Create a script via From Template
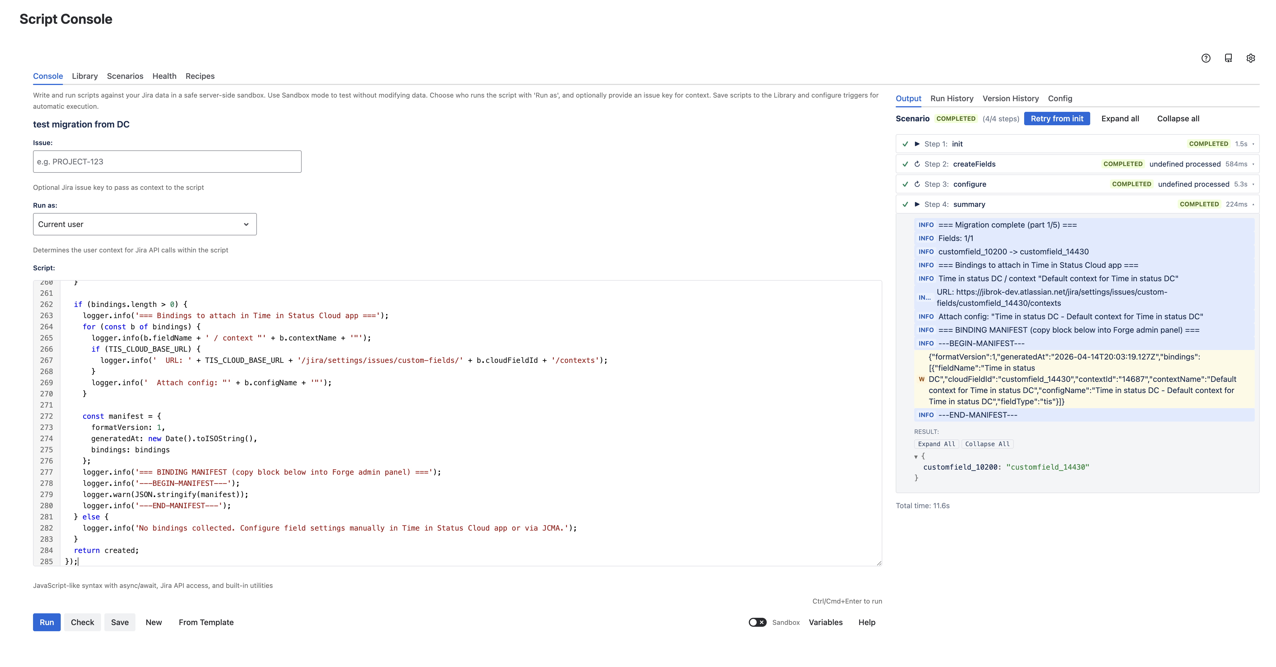1276x667 pixels. tap(206, 622)
